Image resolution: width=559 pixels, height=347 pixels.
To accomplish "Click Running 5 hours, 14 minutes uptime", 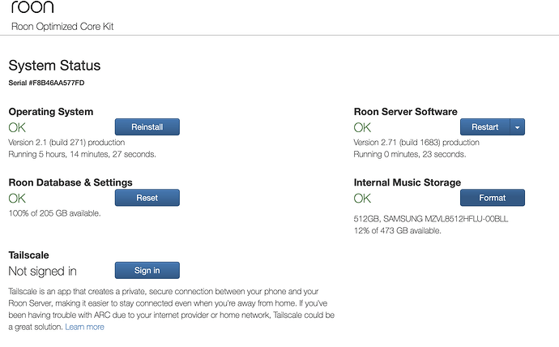I will (82, 154).
